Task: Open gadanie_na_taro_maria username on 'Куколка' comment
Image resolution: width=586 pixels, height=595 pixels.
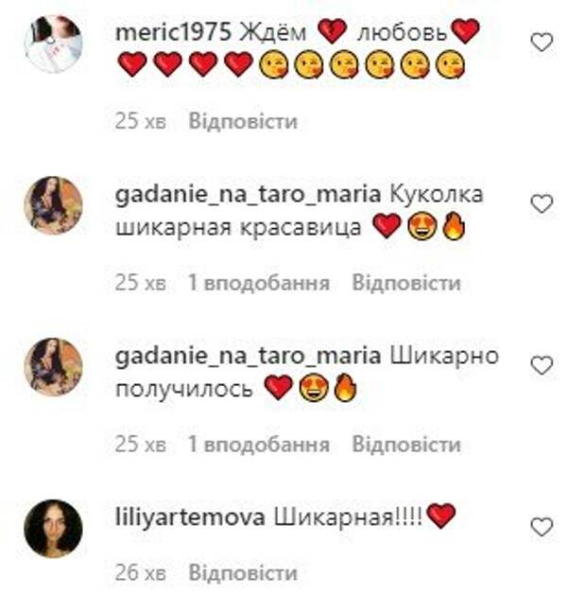Action: (248, 195)
